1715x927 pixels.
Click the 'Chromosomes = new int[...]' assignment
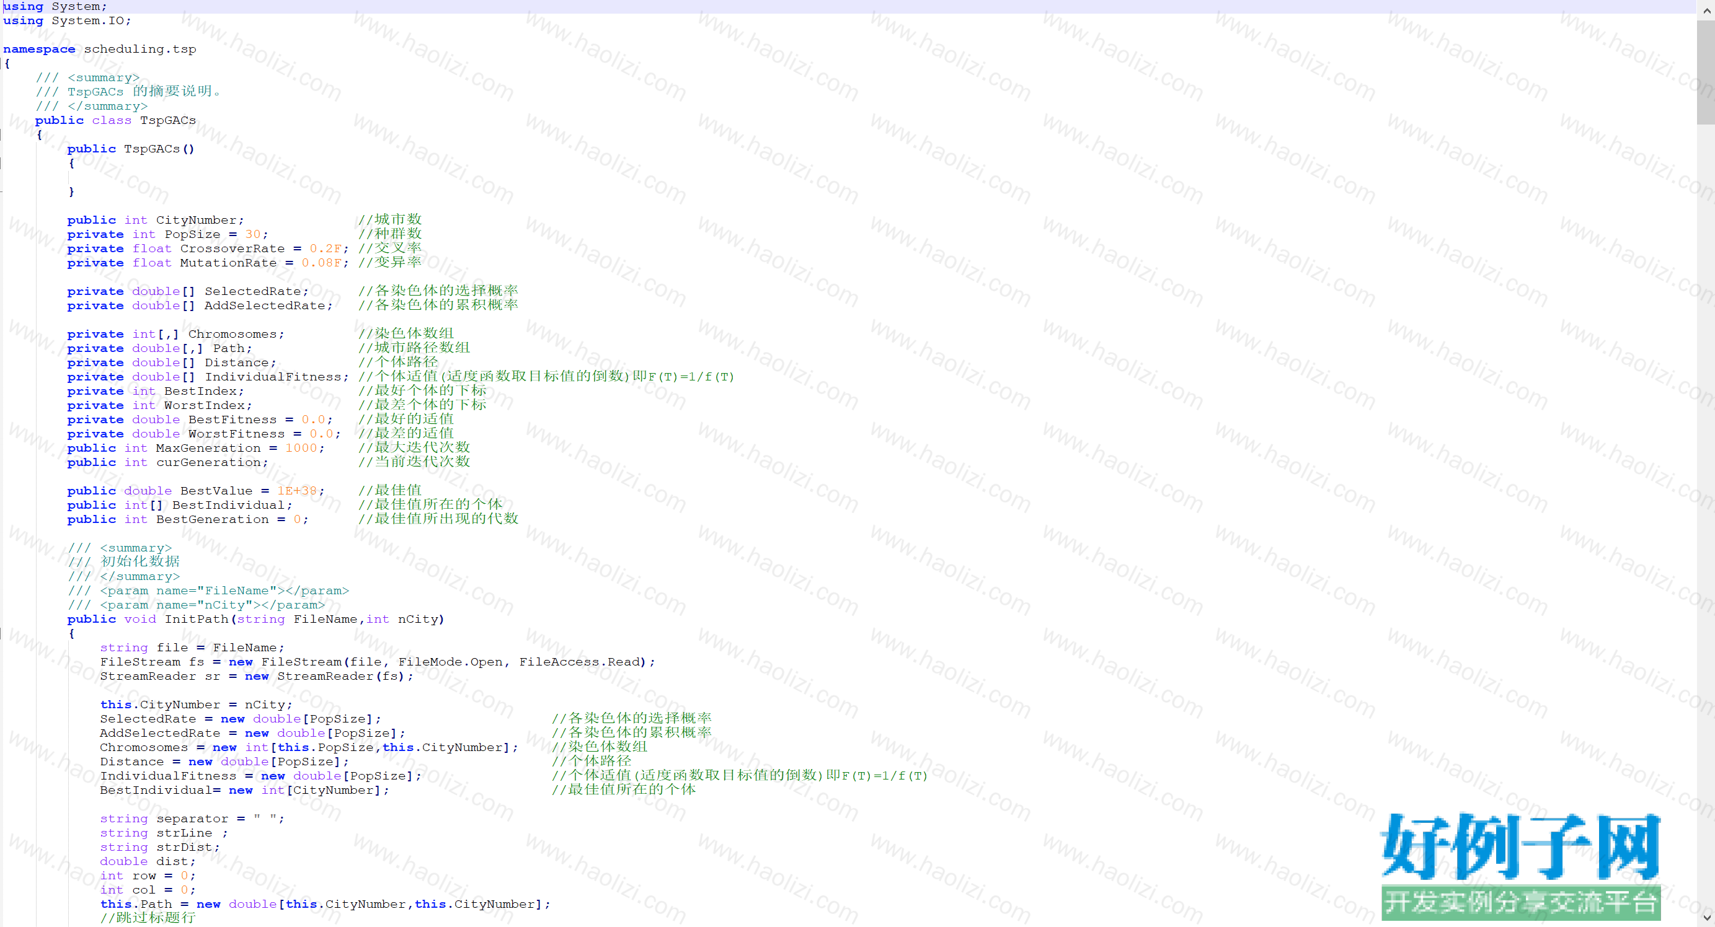tap(309, 748)
